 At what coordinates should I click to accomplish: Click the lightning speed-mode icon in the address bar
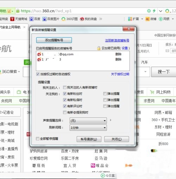click(154, 11)
